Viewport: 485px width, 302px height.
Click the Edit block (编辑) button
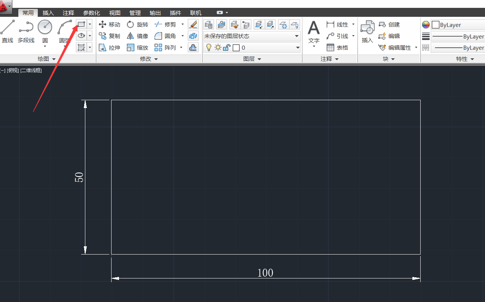[x=389, y=36]
